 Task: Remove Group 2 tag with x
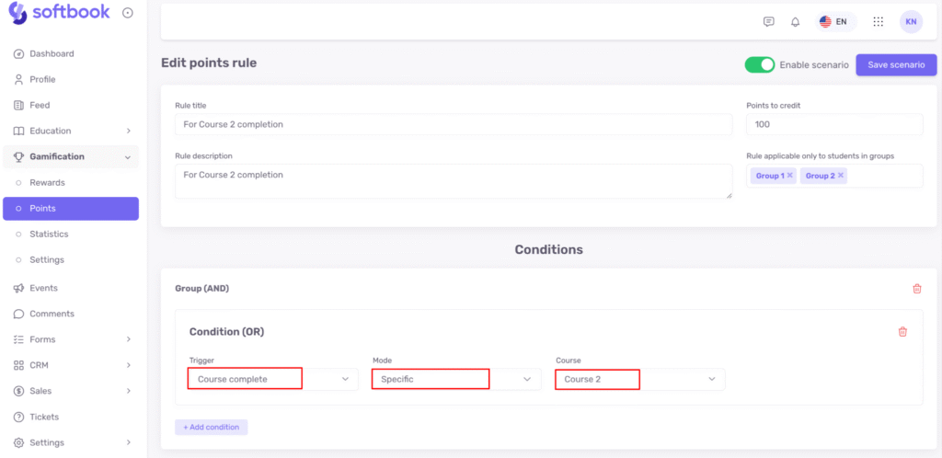841,176
